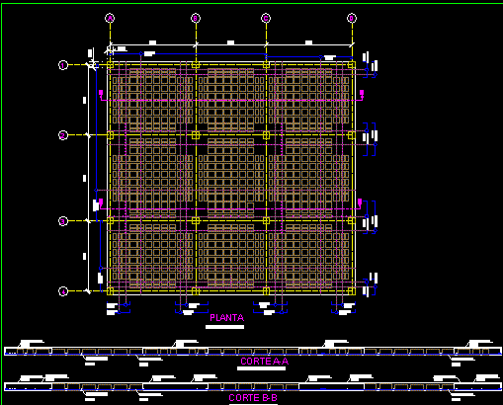The height and width of the screenshot is (405, 503).
Task: Pick column at axis B and row 4
Action: [196, 291]
